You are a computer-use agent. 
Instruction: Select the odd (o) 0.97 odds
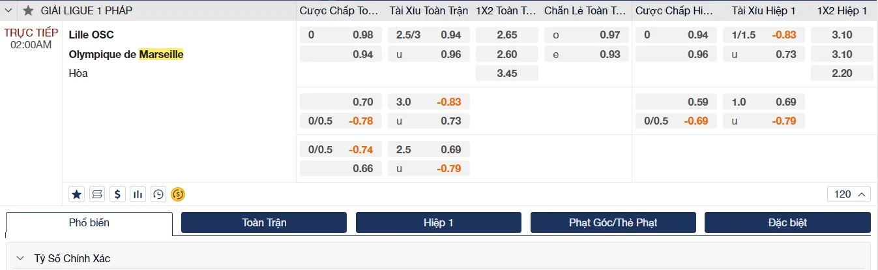pyautogui.click(x=587, y=35)
